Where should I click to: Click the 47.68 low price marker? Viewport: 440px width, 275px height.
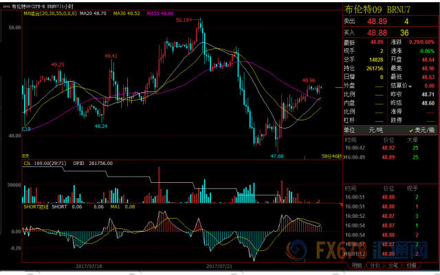click(x=277, y=156)
